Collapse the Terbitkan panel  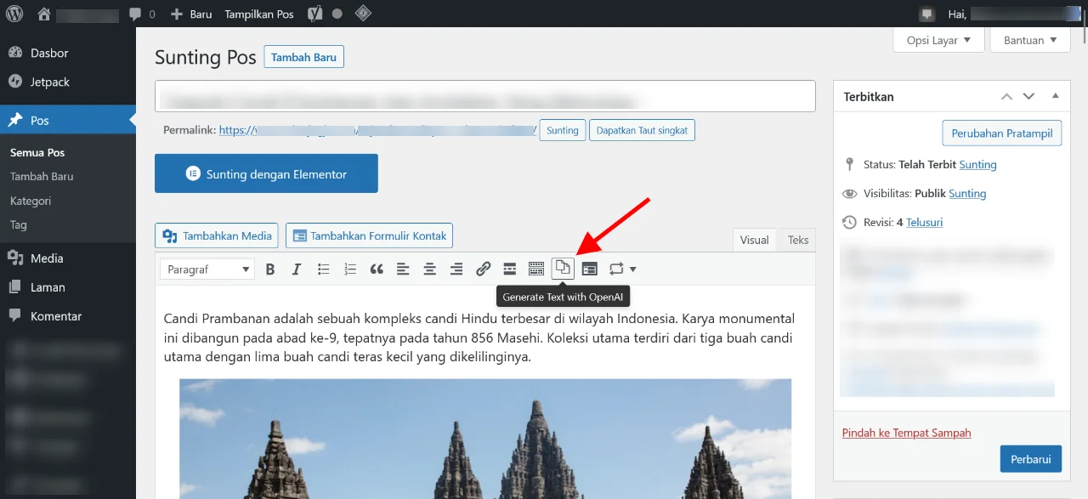click(x=1055, y=97)
